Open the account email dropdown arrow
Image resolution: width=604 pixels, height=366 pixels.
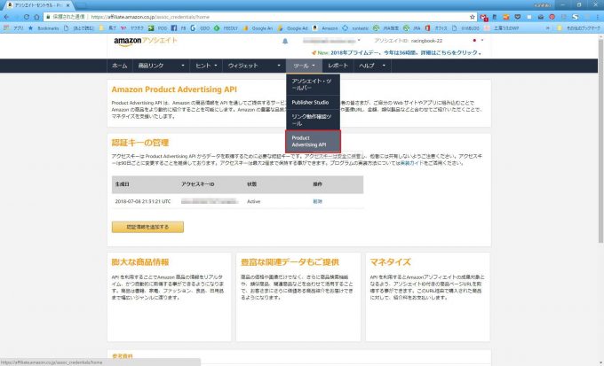click(x=359, y=41)
